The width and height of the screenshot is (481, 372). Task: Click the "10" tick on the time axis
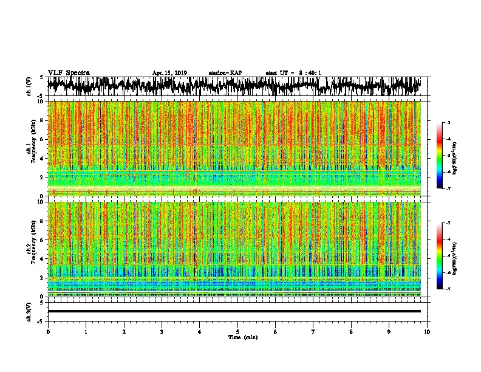[x=427, y=332]
